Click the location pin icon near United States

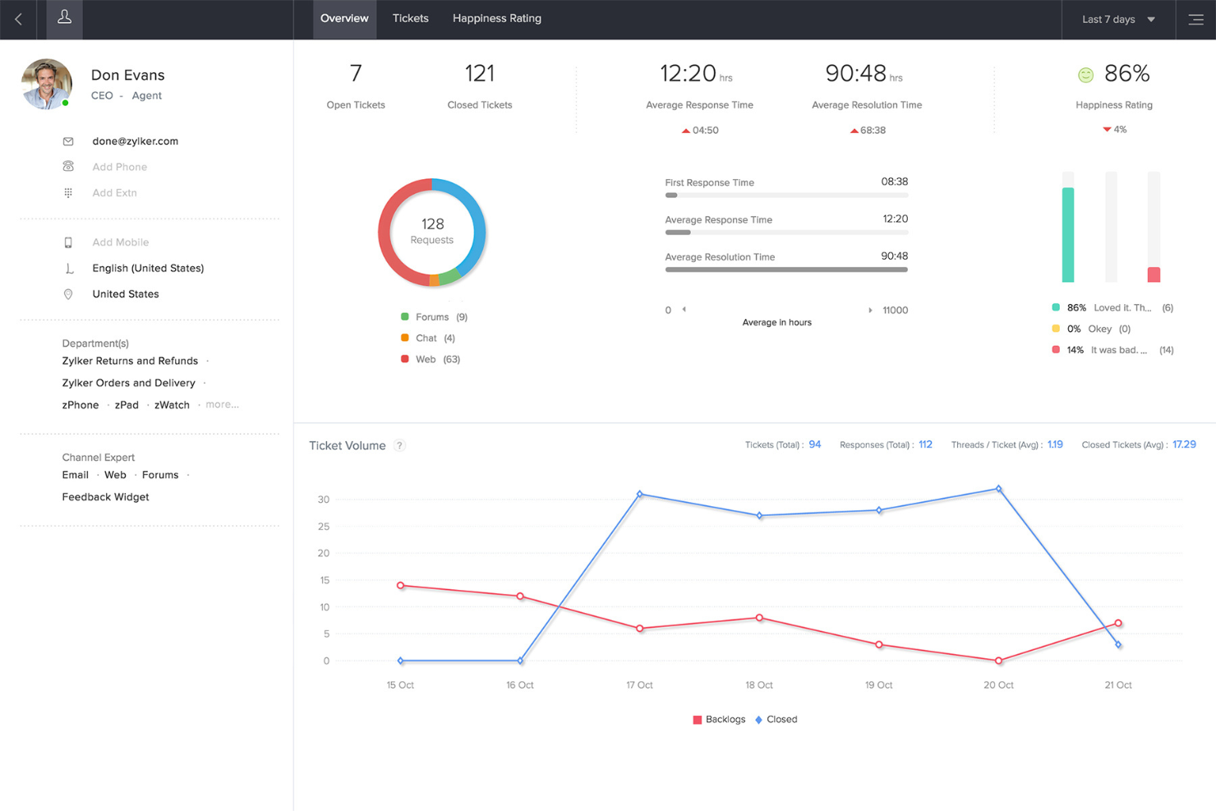[69, 294]
